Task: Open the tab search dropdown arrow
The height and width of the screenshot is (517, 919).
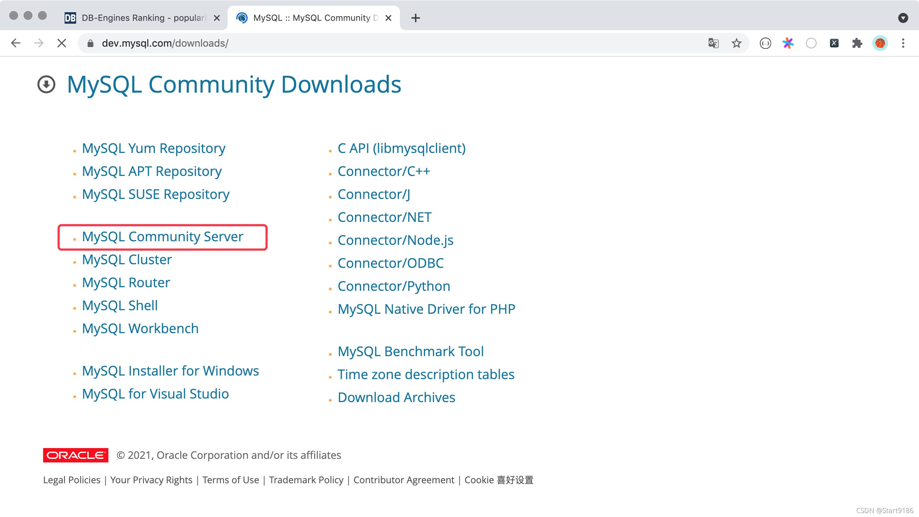Action: (903, 18)
